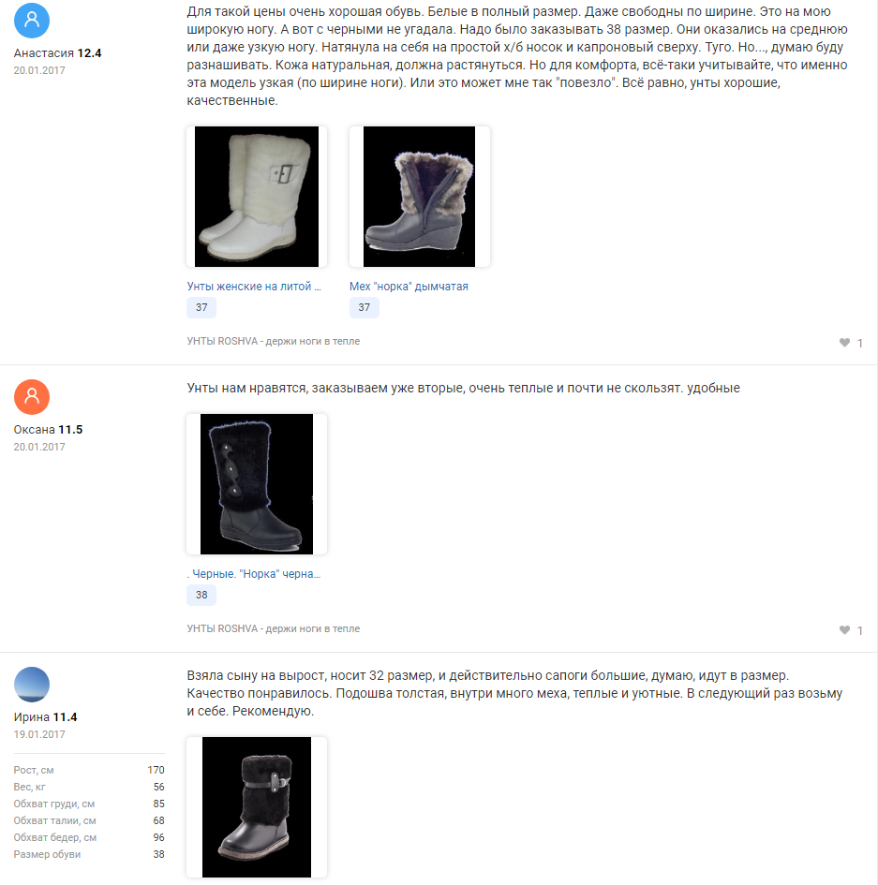Open link "Унты женские на литой ..."
Image resolution: width=878 pixels, height=885 pixels.
[x=254, y=287]
